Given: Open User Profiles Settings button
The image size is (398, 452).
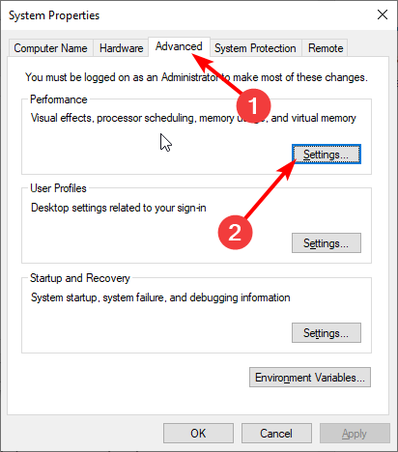Looking at the screenshot, I should 327,243.
